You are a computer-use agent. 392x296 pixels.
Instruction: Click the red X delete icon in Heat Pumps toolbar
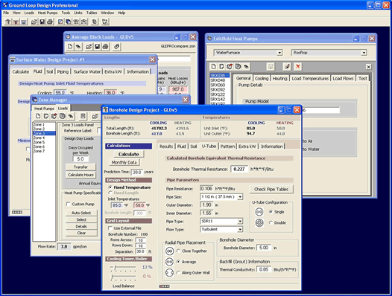point(298,66)
